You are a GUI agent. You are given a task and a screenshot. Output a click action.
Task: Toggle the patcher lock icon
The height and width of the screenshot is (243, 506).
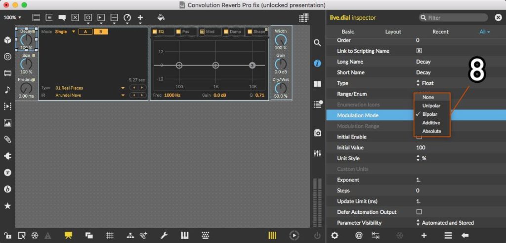pyautogui.click(x=7, y=235)
